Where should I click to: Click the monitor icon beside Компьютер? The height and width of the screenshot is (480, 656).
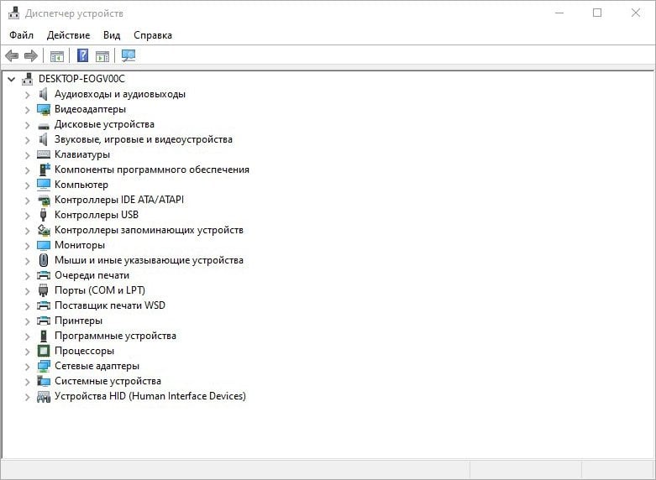pyautogui.click(x=44, y=185)
